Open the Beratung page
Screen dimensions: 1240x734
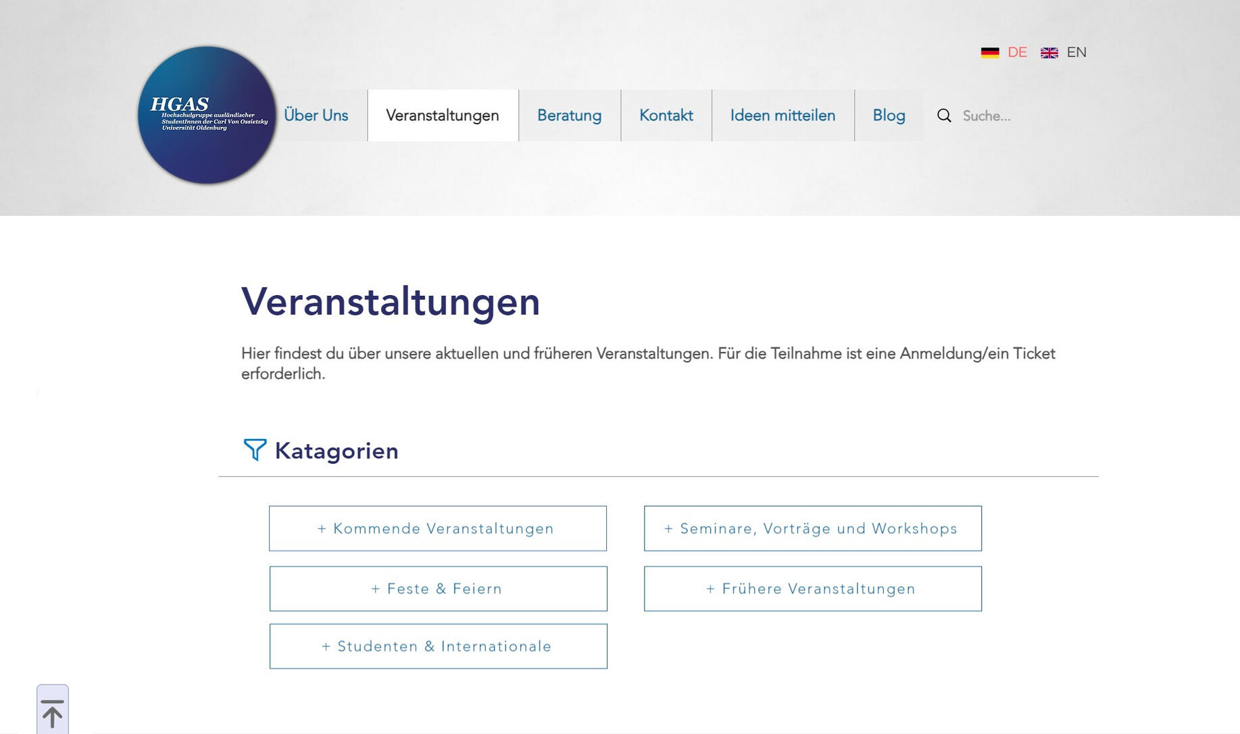point(569,115)
